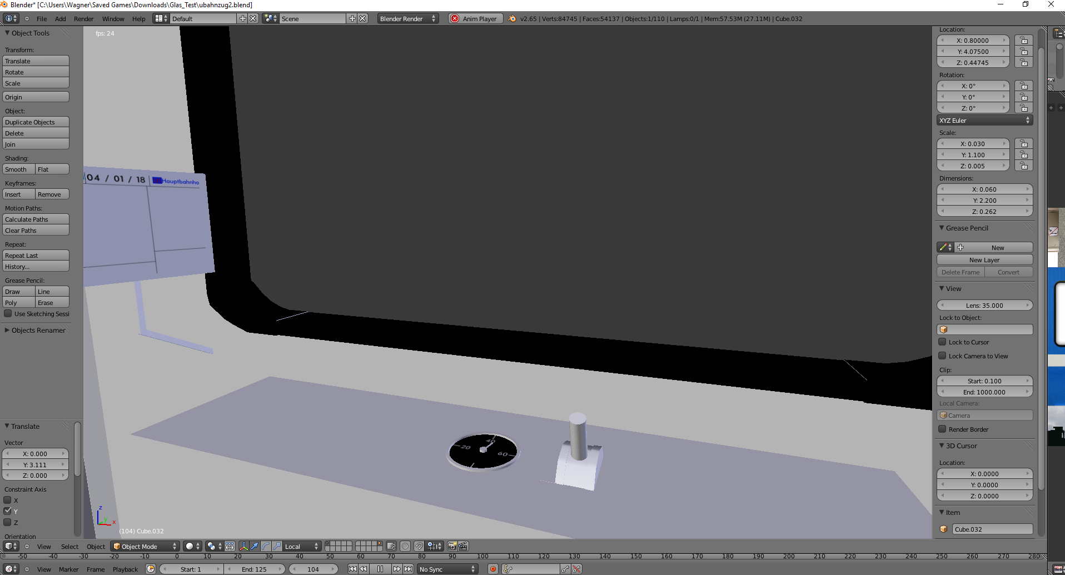
Task: Click the timeline record auto-keyframe button
Action: [x=492, y=569]
